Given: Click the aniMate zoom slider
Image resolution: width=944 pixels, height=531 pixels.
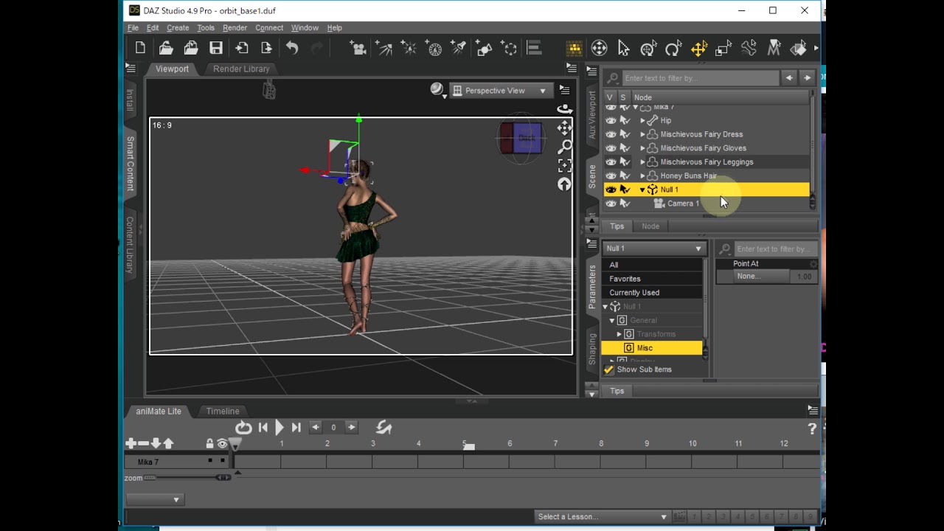Looking at the screenshot, I should click(187, 478).
